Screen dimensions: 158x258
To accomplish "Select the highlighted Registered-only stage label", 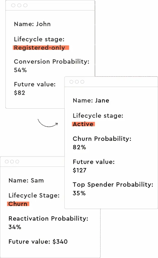I will click(x=39, y=48).
